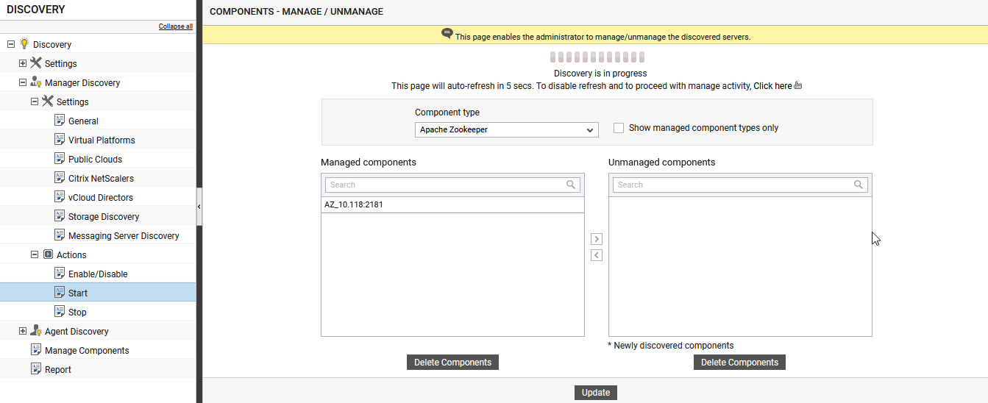
Task: Collapse the Manager Discovery tree node
Action: click(x=23, y=82)
